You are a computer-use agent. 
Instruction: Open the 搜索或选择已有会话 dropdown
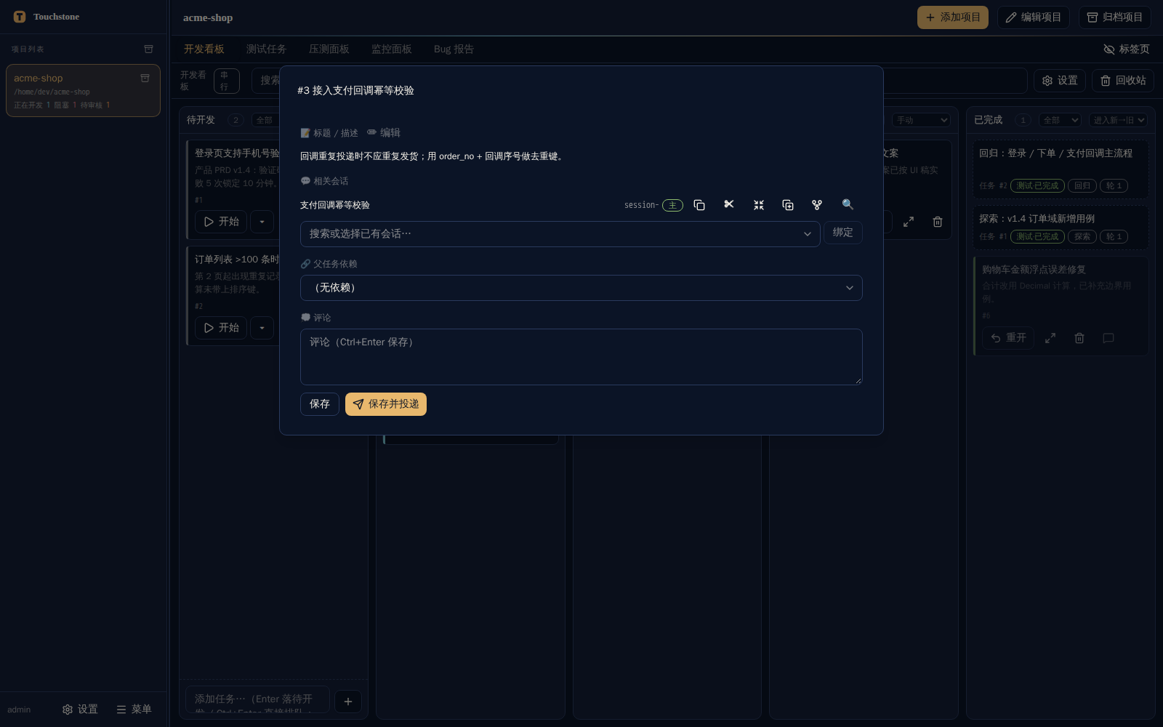tap(560, 234)
